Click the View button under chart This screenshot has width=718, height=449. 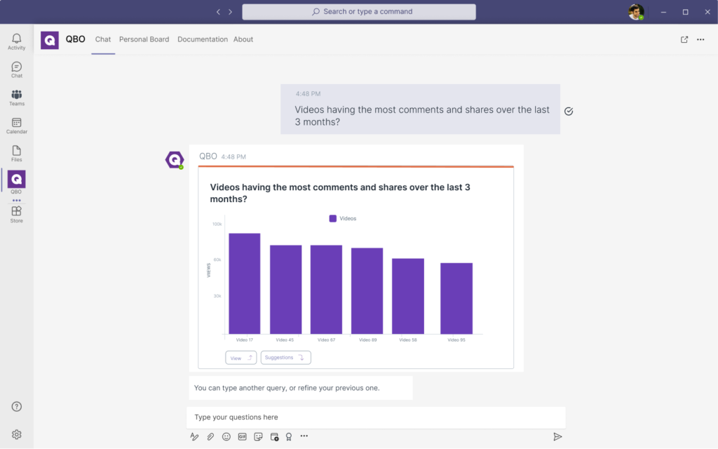[241, 358]
